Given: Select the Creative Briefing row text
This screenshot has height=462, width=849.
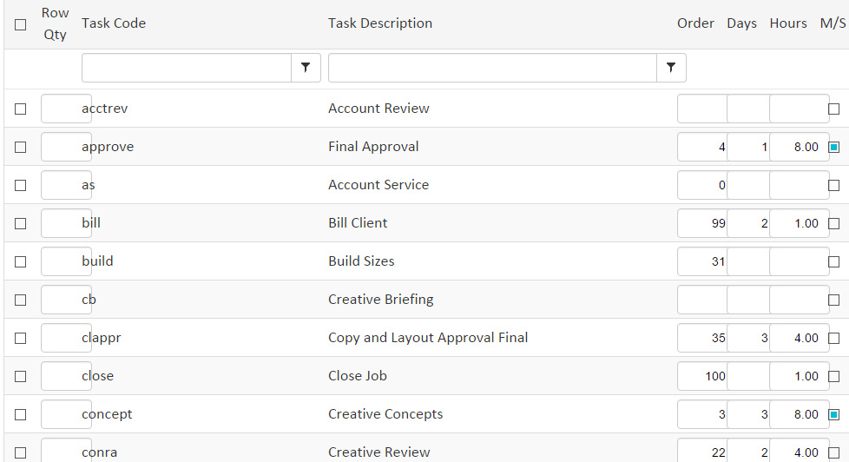Looking at the screenshot, I should 380,300.
